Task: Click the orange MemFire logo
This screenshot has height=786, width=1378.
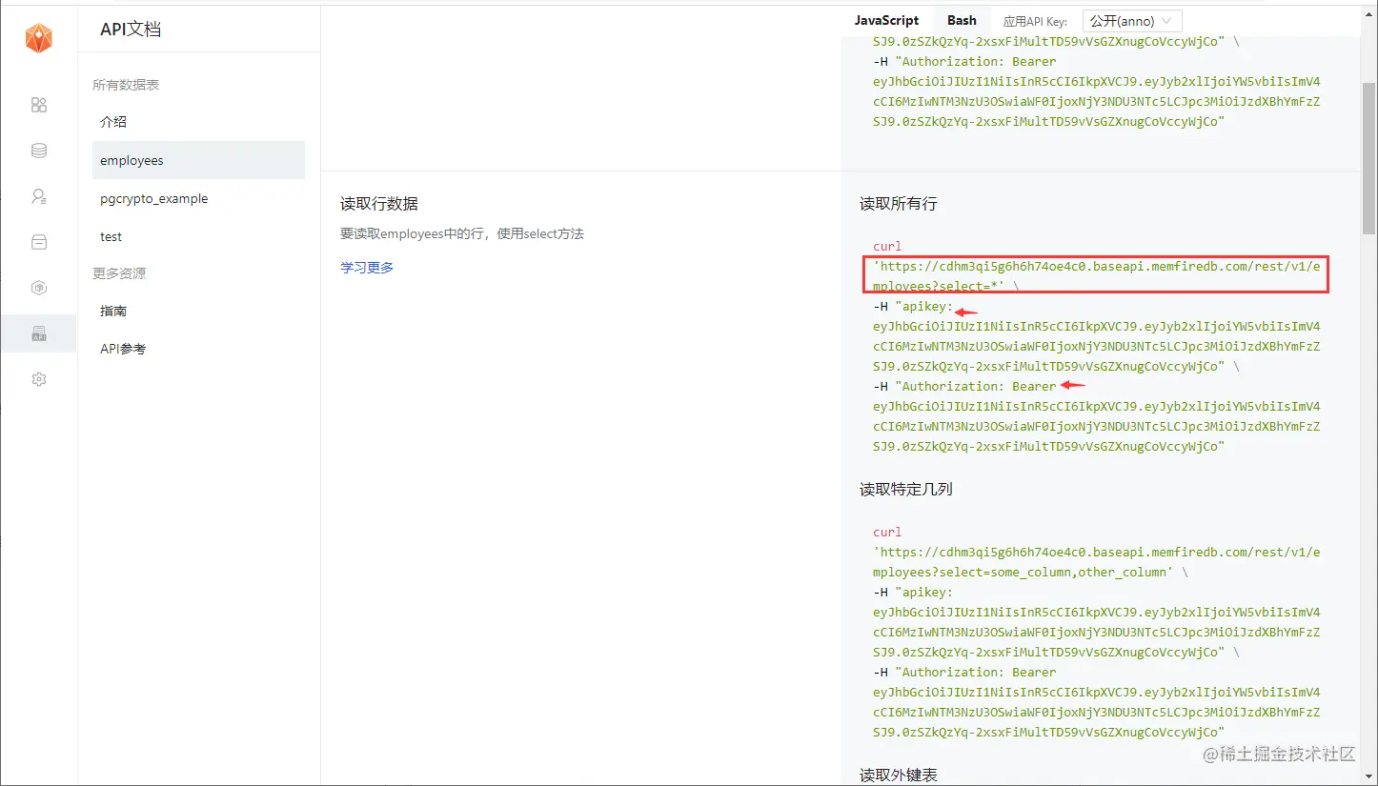Action: 39,38
